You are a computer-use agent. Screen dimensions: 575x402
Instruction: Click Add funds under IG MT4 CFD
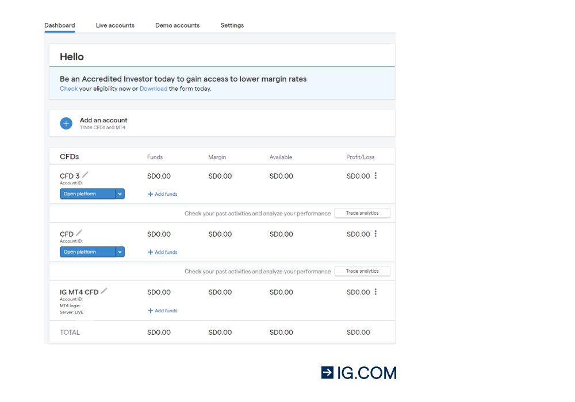pyautogui.click(x=162, y=311)
